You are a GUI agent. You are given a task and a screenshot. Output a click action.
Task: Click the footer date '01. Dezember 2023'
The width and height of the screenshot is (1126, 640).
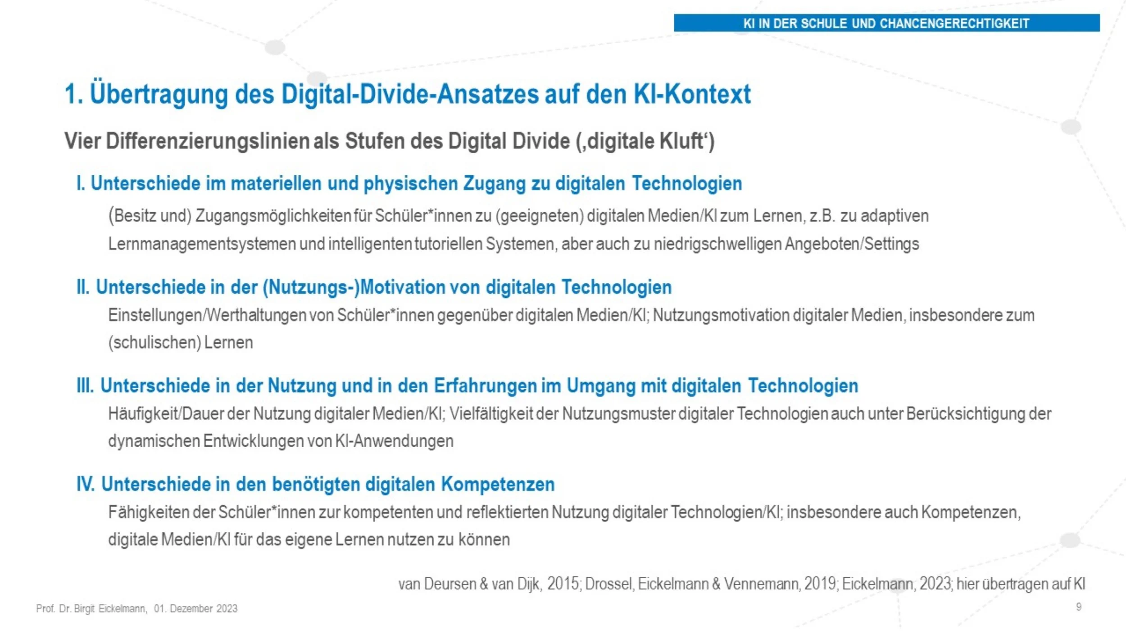coord(195,608)
